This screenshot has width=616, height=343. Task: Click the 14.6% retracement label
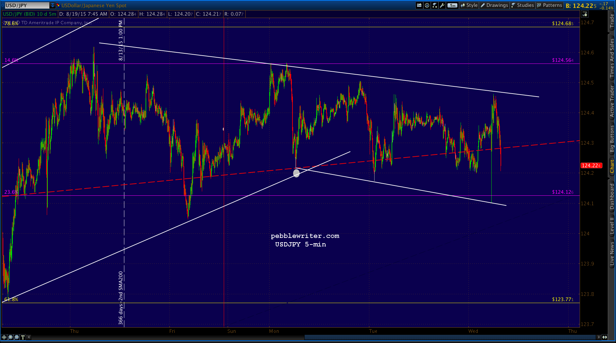pyautogui.click(x=11, y=60)
